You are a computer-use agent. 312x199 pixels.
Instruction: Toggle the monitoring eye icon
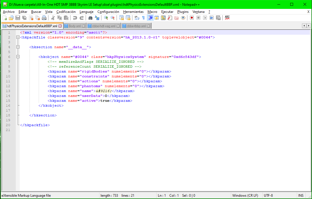point(183,18)
